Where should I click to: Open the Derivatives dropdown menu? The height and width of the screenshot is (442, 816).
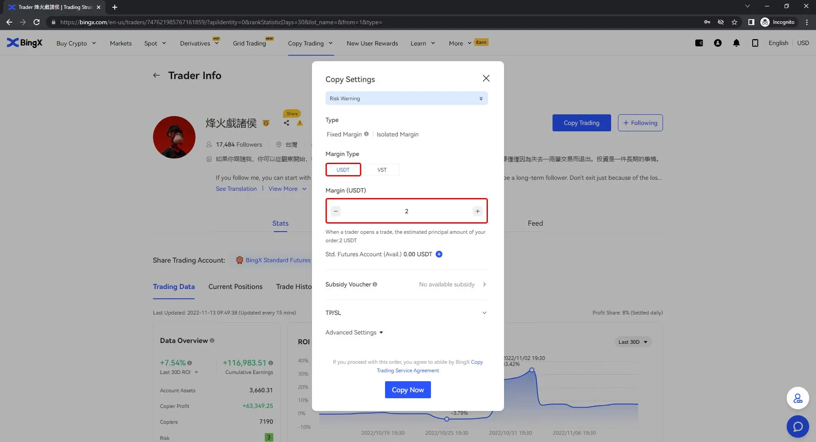coord(199,43)
